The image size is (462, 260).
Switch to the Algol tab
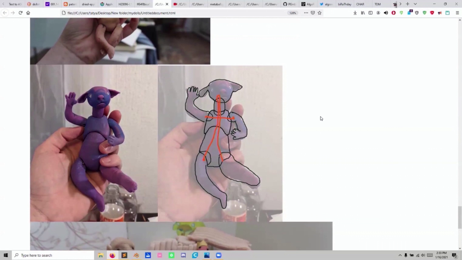pos(308,4)
